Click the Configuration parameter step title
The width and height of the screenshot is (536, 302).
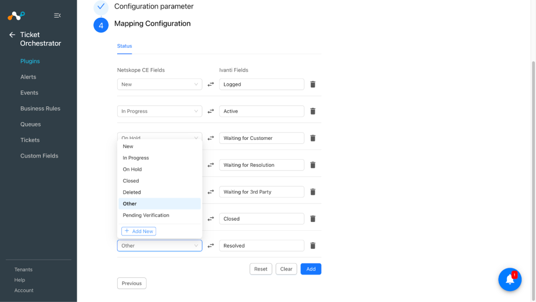(x=154, y=6)
